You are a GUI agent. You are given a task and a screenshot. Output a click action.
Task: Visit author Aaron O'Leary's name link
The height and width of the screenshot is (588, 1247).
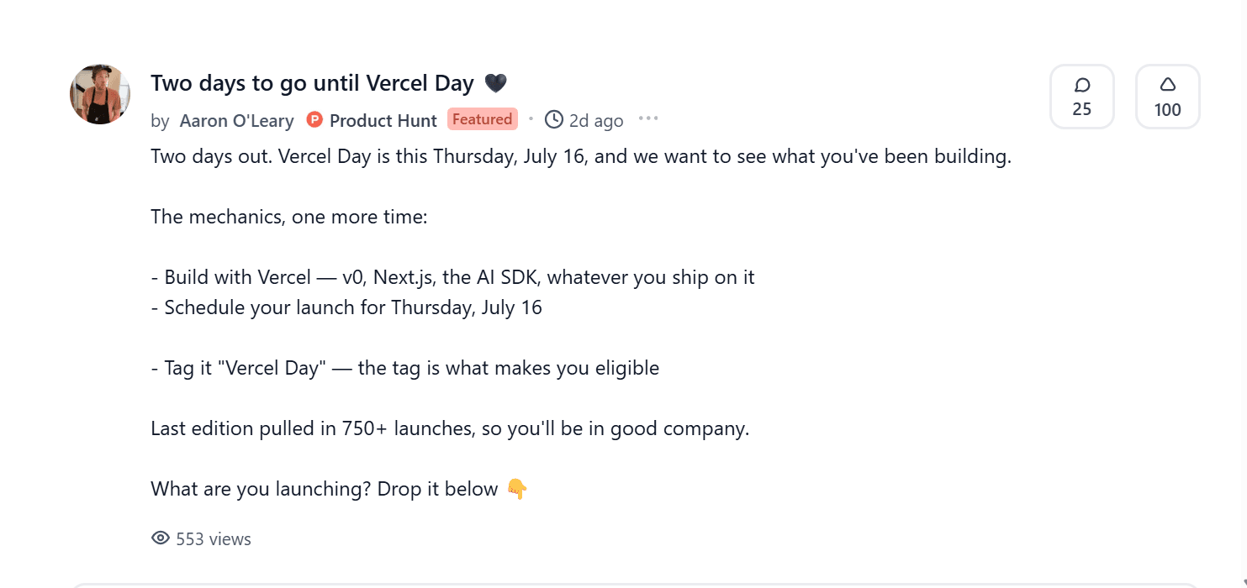(237, 121)
